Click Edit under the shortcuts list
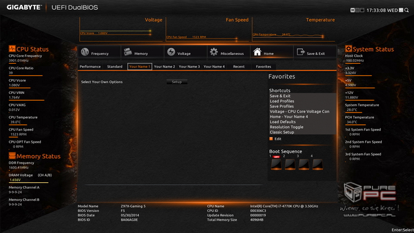414x233 pixels. [276, 139]
